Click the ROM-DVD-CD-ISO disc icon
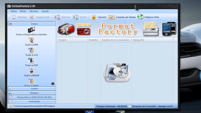Image resolution: width=201 pixels, height=113 pixels. pyautogui.click(x=10, y=97)
